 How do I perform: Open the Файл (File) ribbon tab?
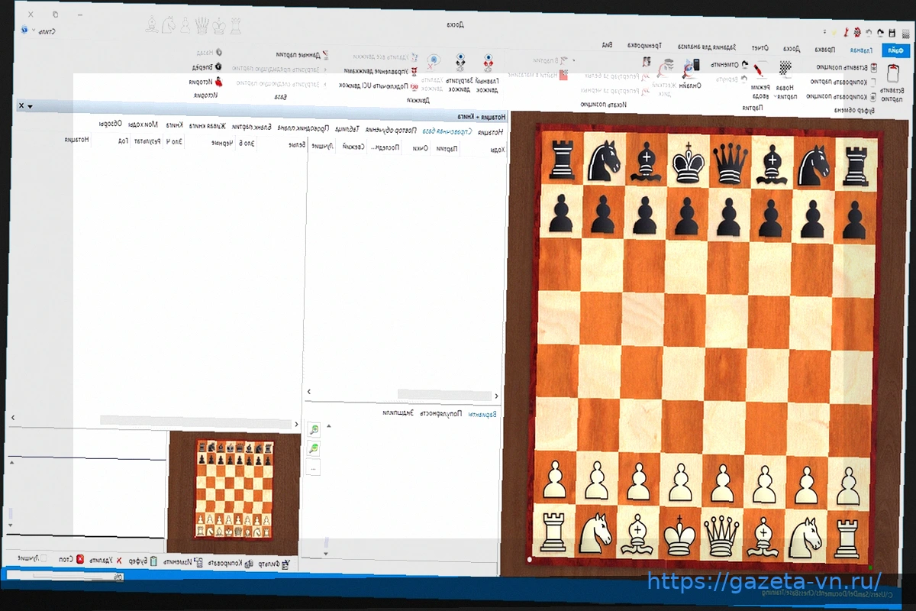pos(892,50)
